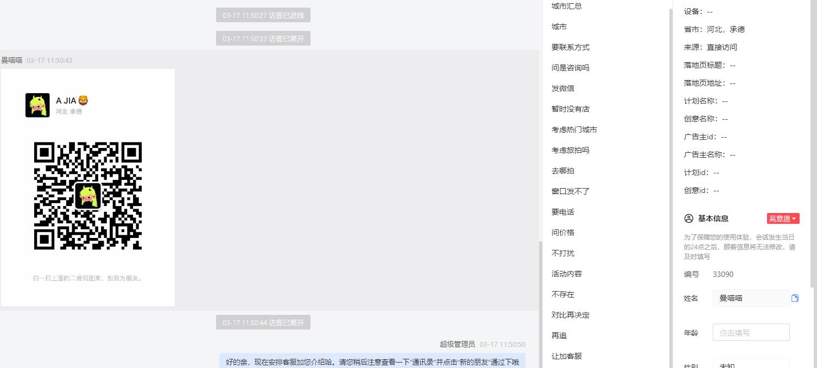Click the 扫一扫上面的二维码图案 caption
The width and height of the screenshot is (817, 368).
click(x=88, y=278)
